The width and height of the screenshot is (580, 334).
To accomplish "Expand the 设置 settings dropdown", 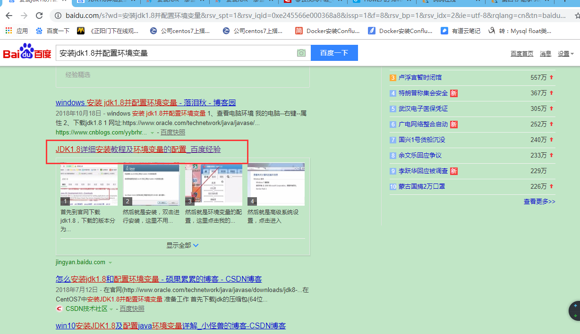I will [x=566, y=54].
